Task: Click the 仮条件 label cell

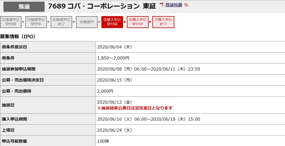Action: tap(48, 58)
